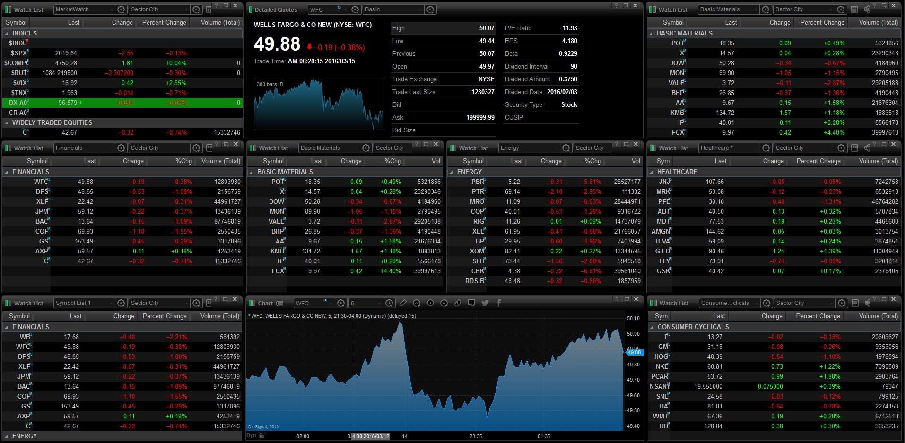Click the list icon in Healthcare Watch List
This screenshot has width=905, height=443.
click(854, 148)
